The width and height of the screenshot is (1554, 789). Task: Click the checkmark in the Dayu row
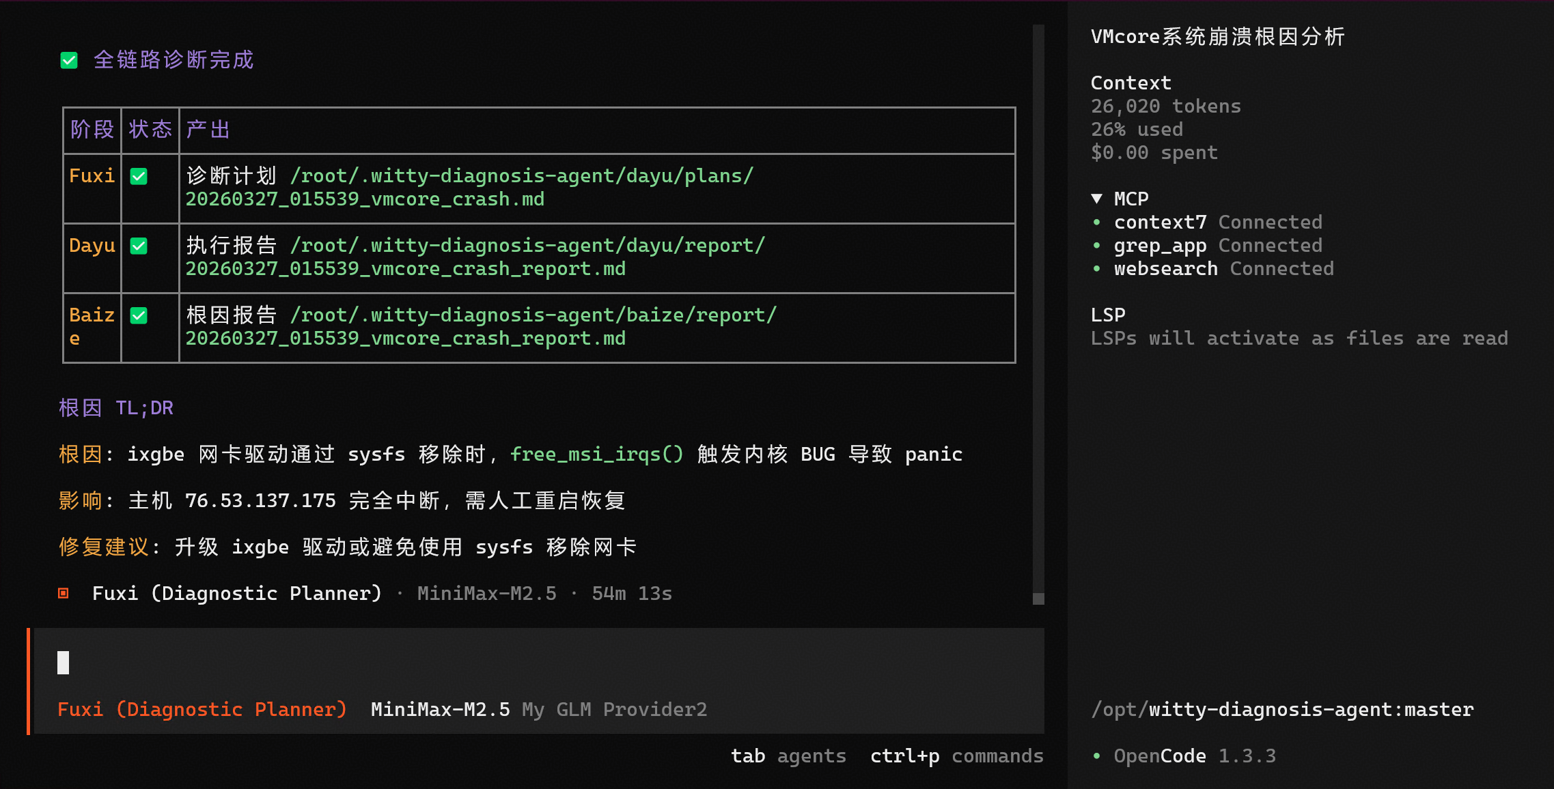pos(139,246)
